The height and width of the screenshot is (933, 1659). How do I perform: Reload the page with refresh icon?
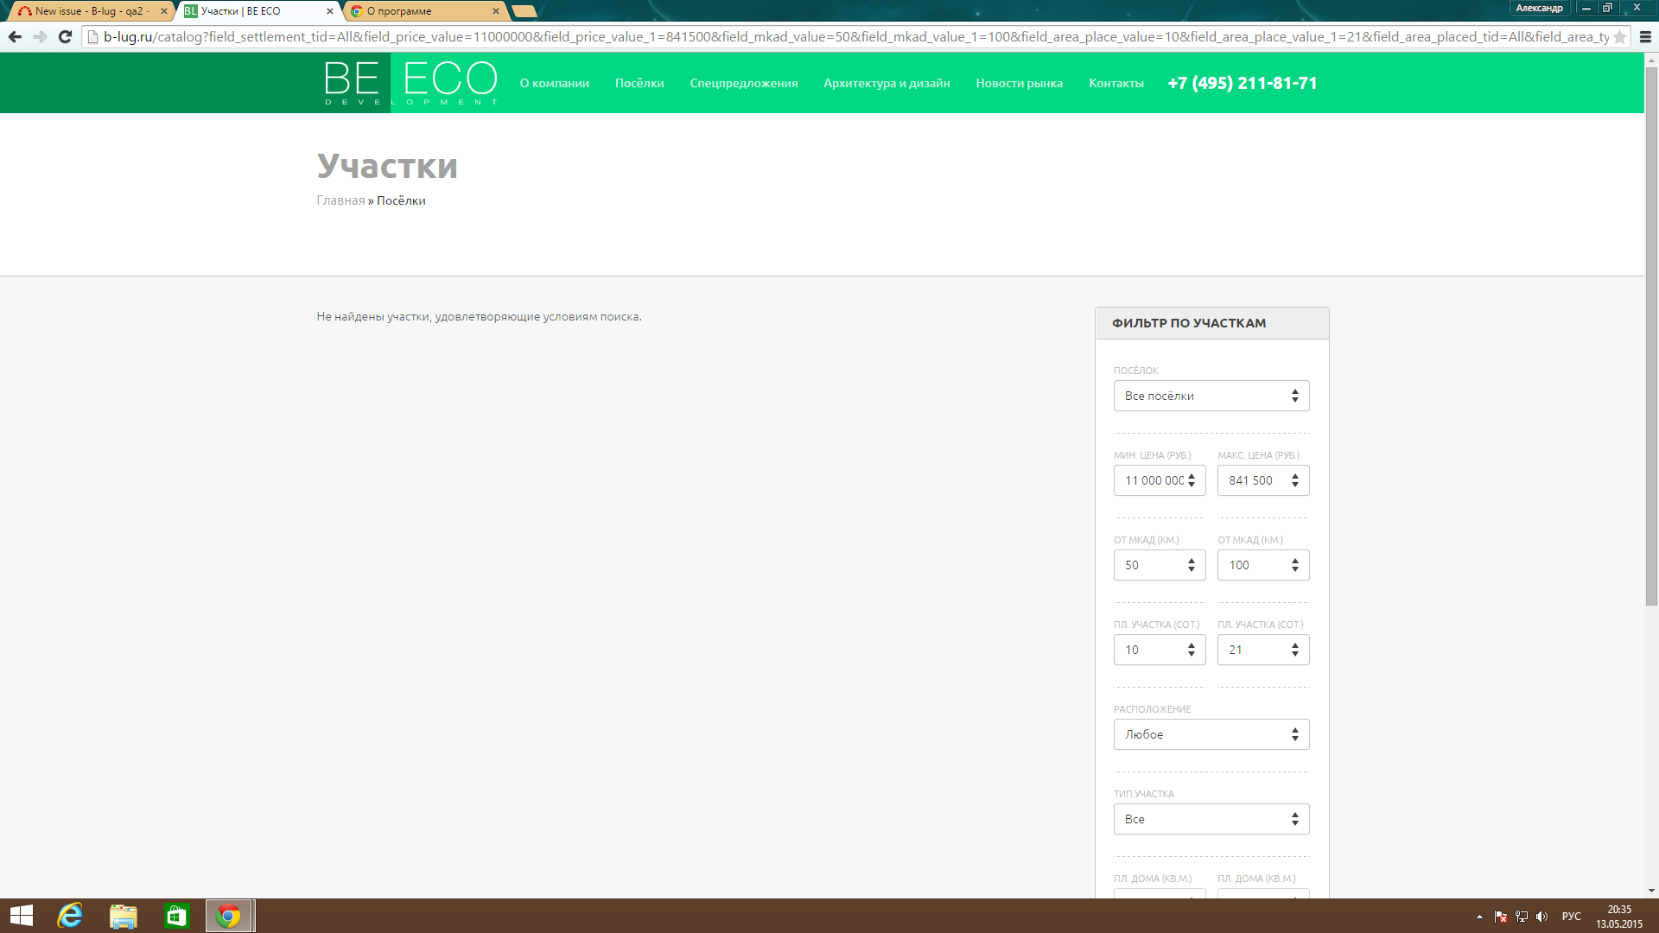point(65,36)
